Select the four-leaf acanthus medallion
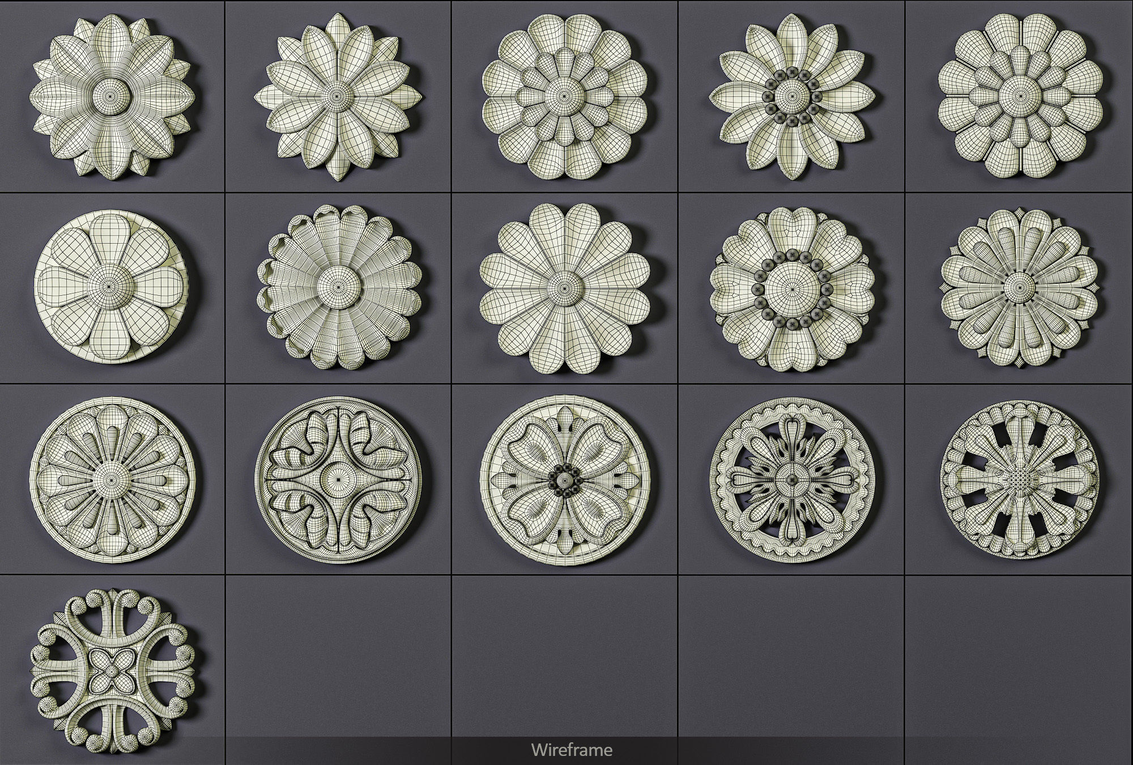The width and height of the screenshot is (1133, 765). (339, 478)
